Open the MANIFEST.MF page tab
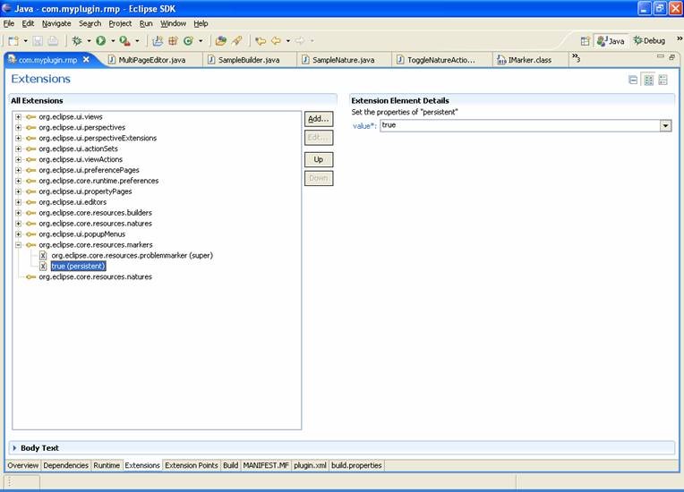The image size is (684, 492). (x=266, y=465)
